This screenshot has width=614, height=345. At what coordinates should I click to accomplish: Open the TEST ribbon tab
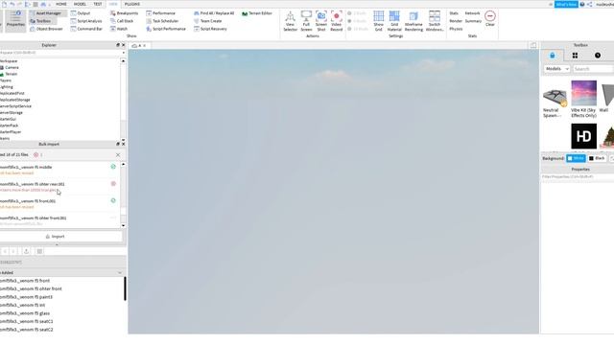(98, 4)
